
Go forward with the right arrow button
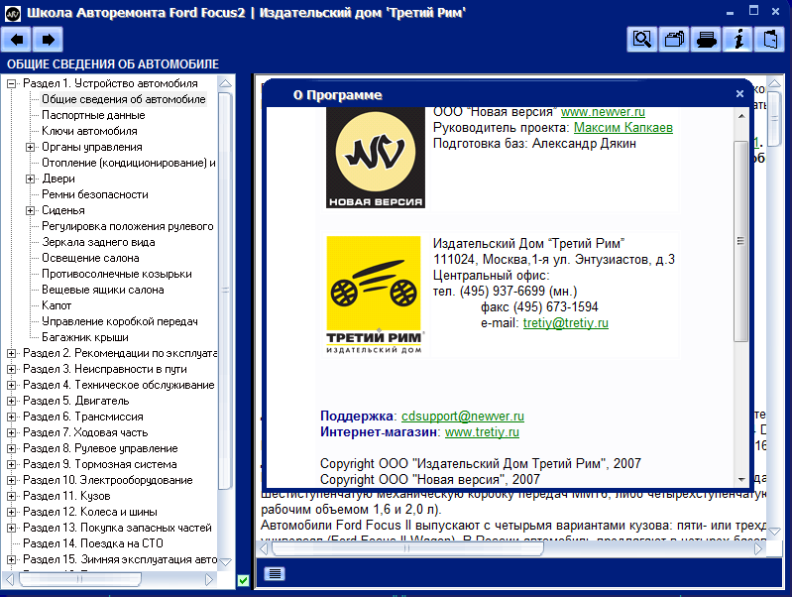pyautogui.click(x=48, y=40)
